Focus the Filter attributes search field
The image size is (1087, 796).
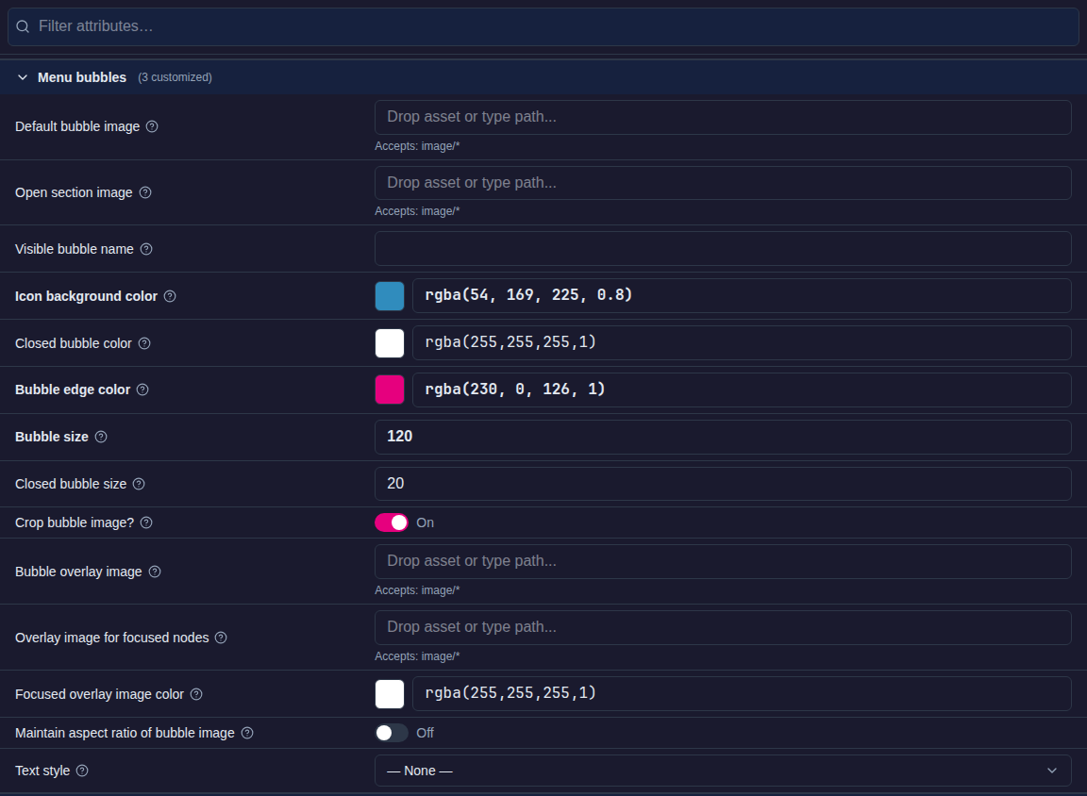pyautogui.click(x=543, y=26)
